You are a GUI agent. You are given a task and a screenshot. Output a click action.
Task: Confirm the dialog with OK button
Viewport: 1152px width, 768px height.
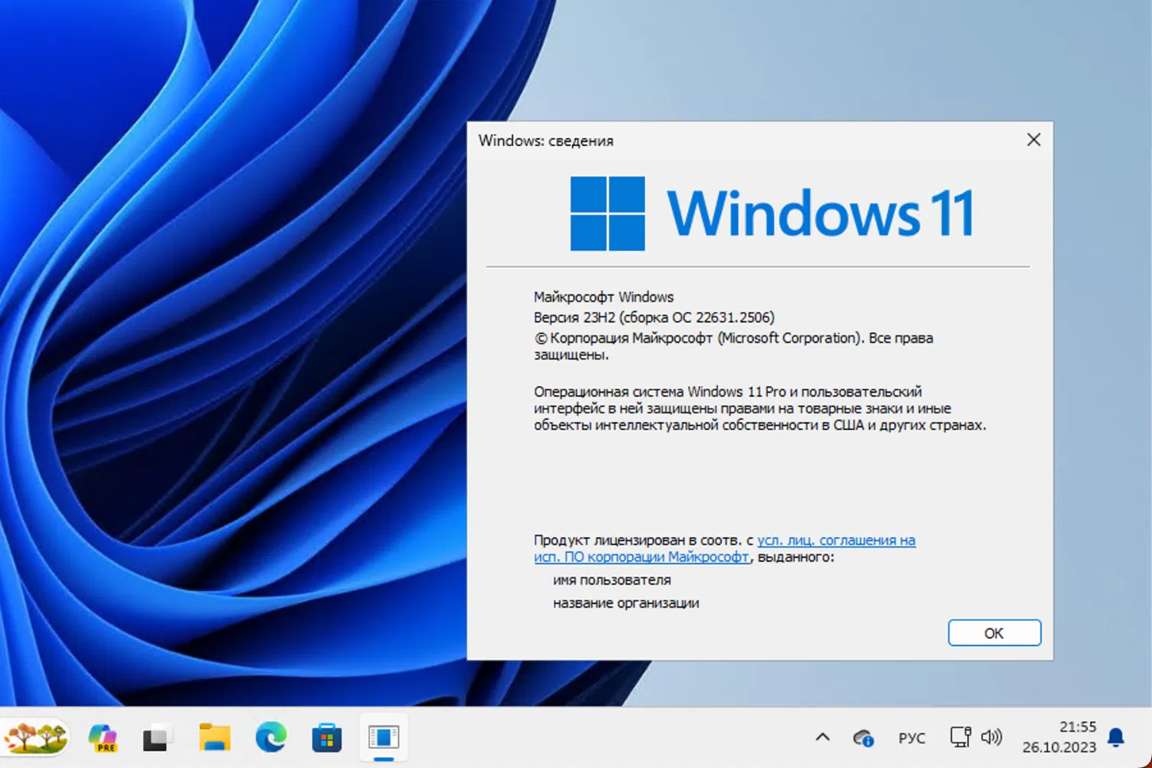coord(995,633)
